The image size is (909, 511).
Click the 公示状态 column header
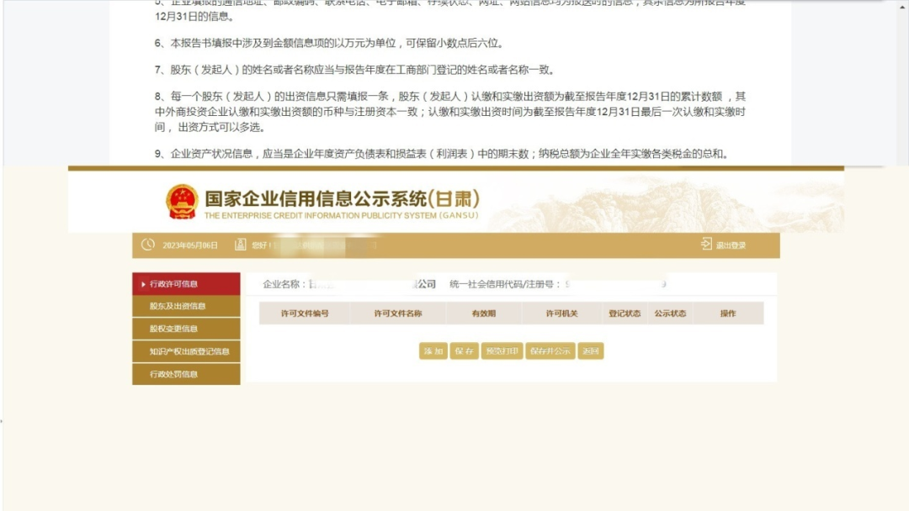(x=669, y=313)
